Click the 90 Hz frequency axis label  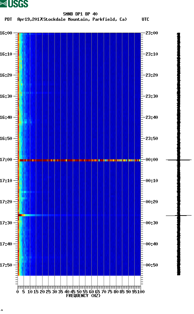(x=128, y=292)
